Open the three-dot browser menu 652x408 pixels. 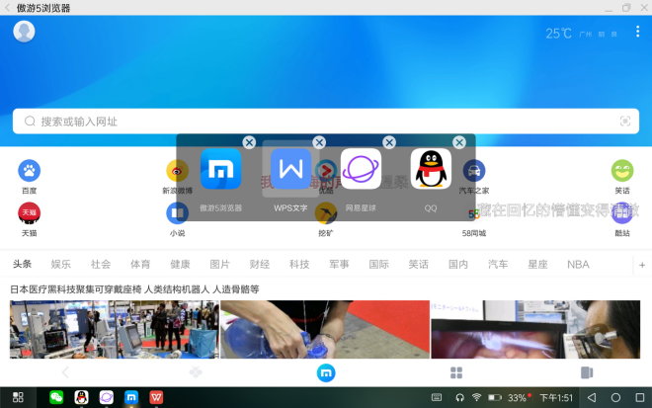click(639, 33)
